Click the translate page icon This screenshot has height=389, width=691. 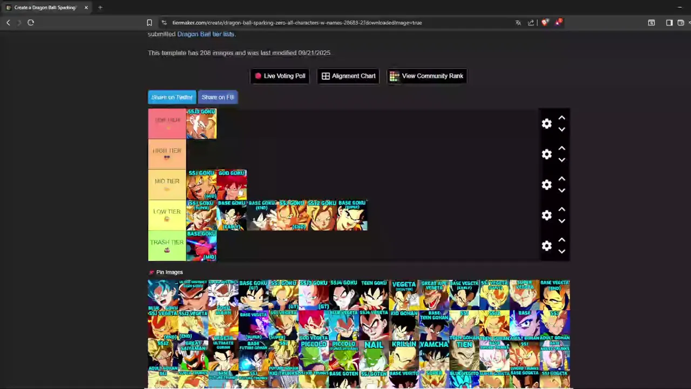tap(518, 23)
